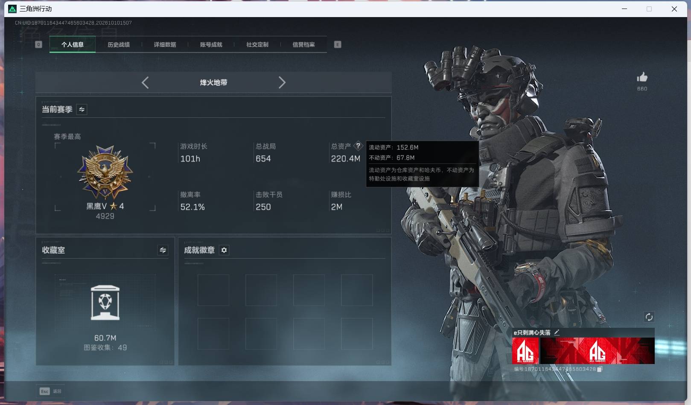Click the 220.4M total assets value

pyautogui.click(x=346, y=159)
